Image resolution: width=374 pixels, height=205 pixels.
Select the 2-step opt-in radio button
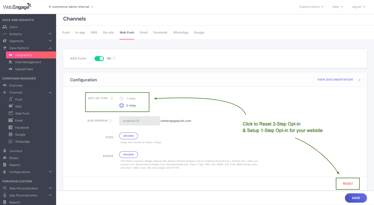tap(122, 105)
